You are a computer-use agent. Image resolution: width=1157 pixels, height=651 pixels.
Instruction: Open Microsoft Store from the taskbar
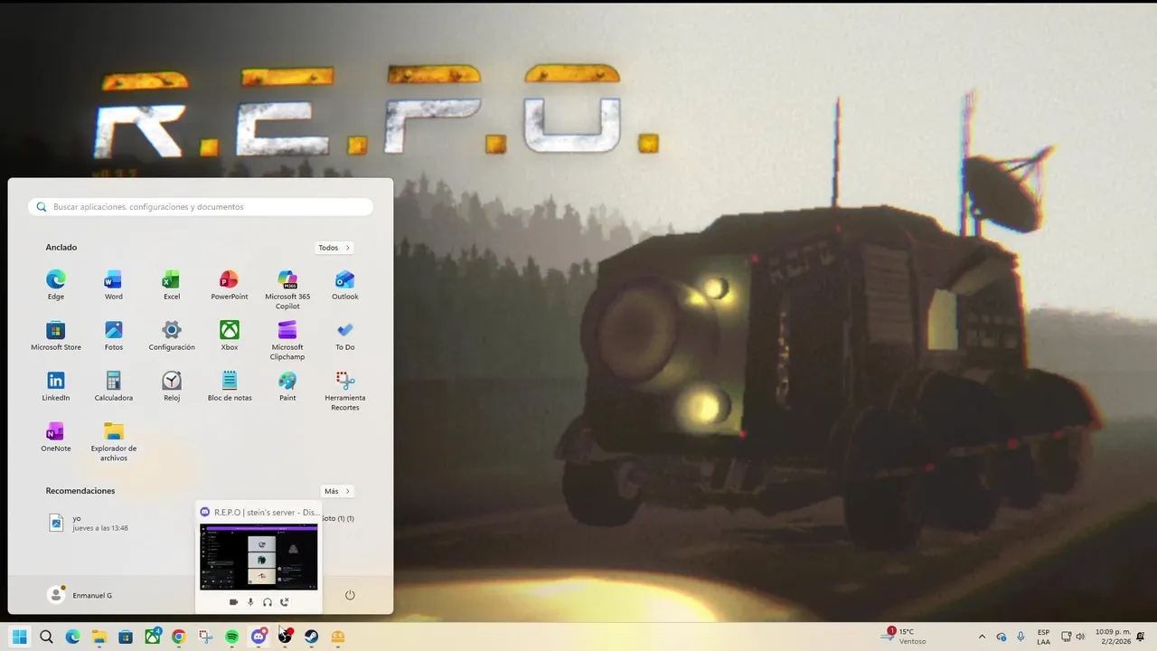pos(126,637)
